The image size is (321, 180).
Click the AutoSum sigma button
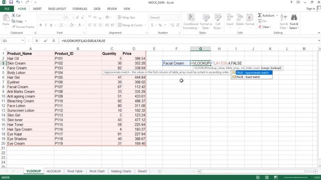pyautogui.click(x=266, y=15)
